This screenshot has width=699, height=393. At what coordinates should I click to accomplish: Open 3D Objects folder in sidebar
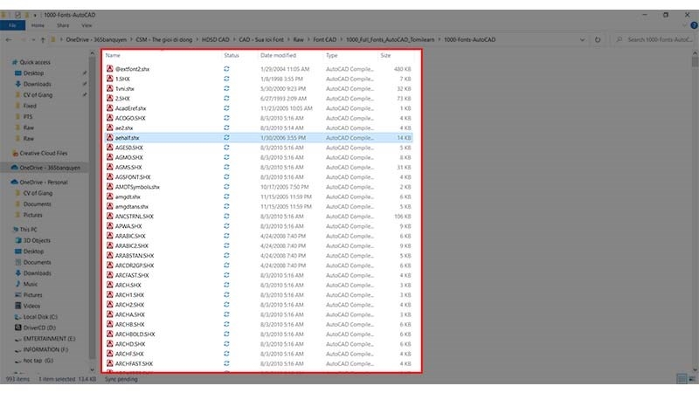point(37,240)
